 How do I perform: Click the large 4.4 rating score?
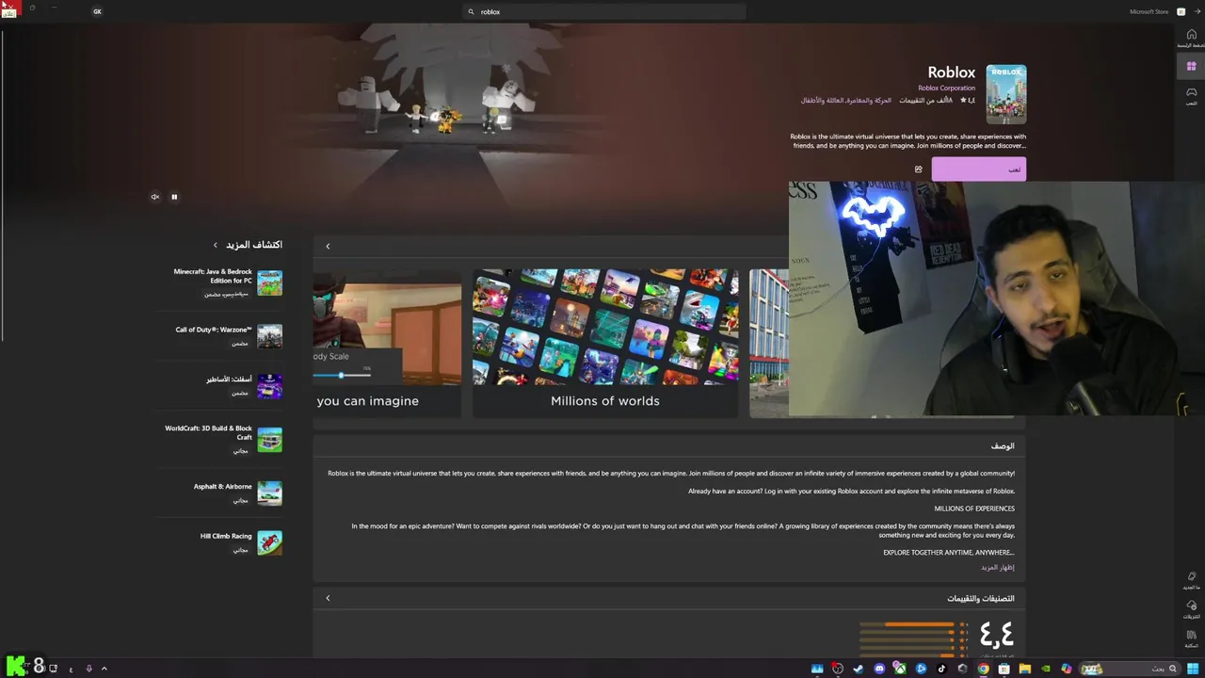(996, 634)
